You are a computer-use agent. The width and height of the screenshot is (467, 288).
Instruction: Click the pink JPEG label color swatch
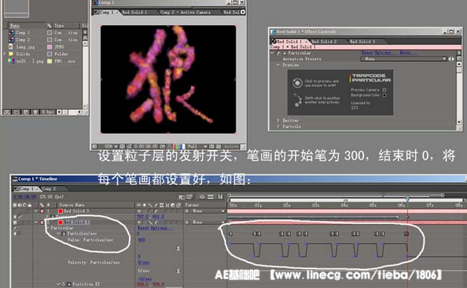(x=50, y=47)
